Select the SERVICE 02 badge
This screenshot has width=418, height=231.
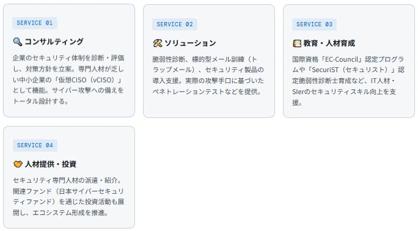(175, 24)
